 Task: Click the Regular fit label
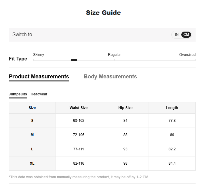[114, 55]
